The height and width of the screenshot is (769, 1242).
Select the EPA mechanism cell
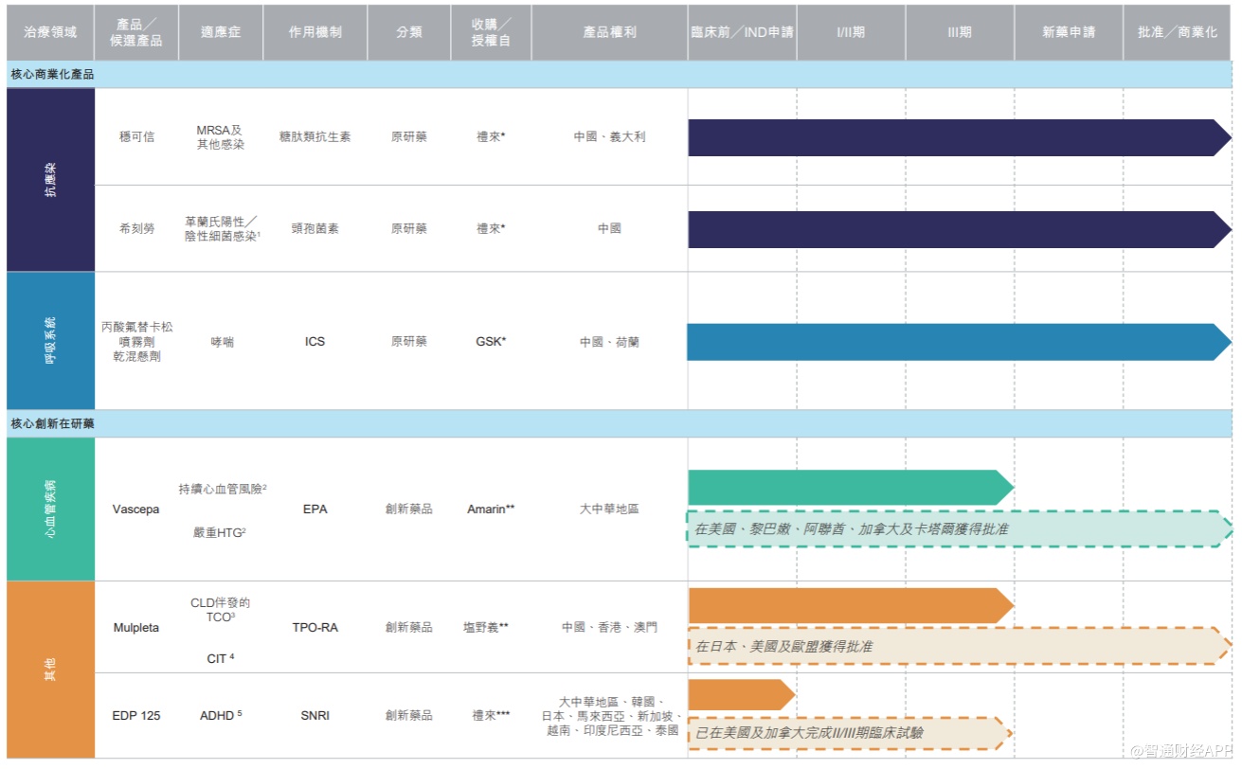coord(315,510)
